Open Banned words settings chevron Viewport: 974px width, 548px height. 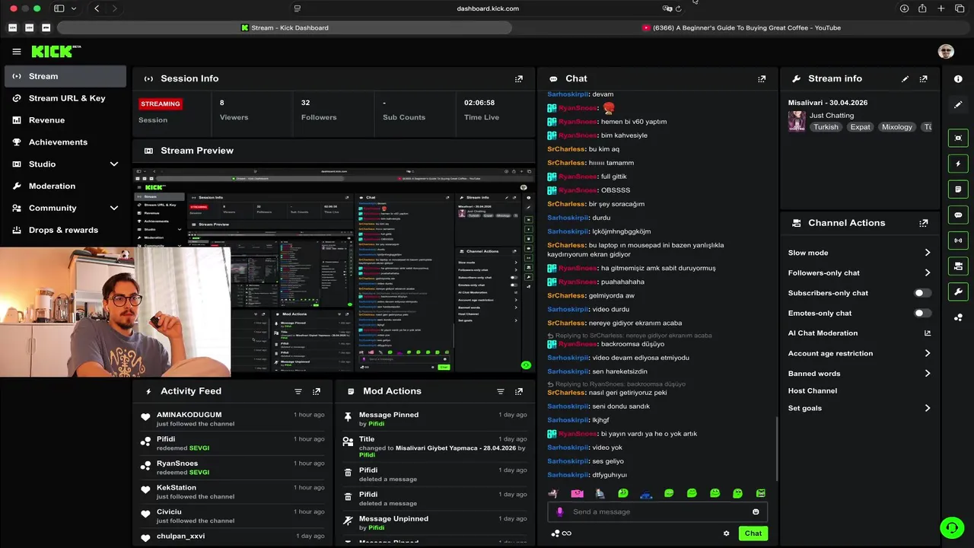(x=927, y=374)
